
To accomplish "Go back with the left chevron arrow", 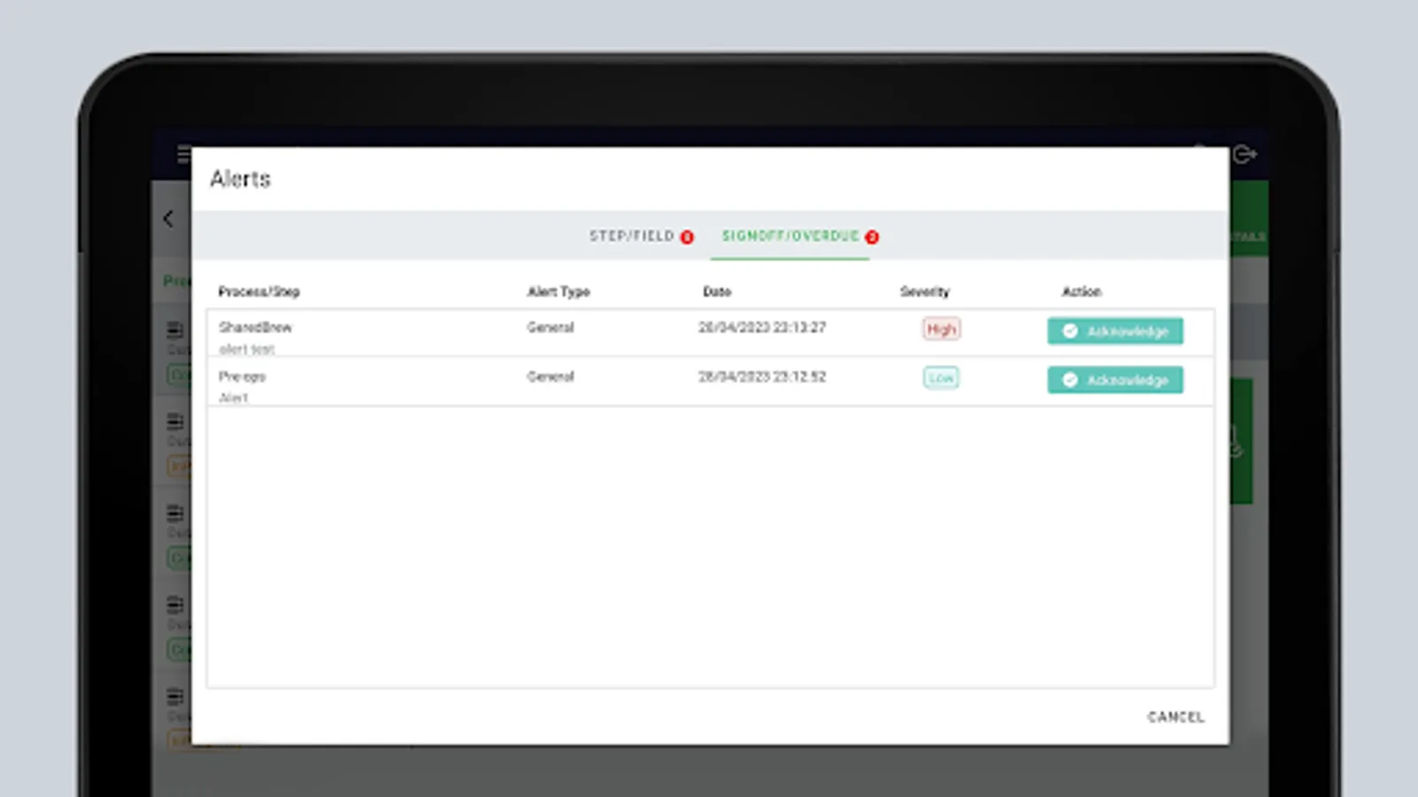I will (169, 219).
